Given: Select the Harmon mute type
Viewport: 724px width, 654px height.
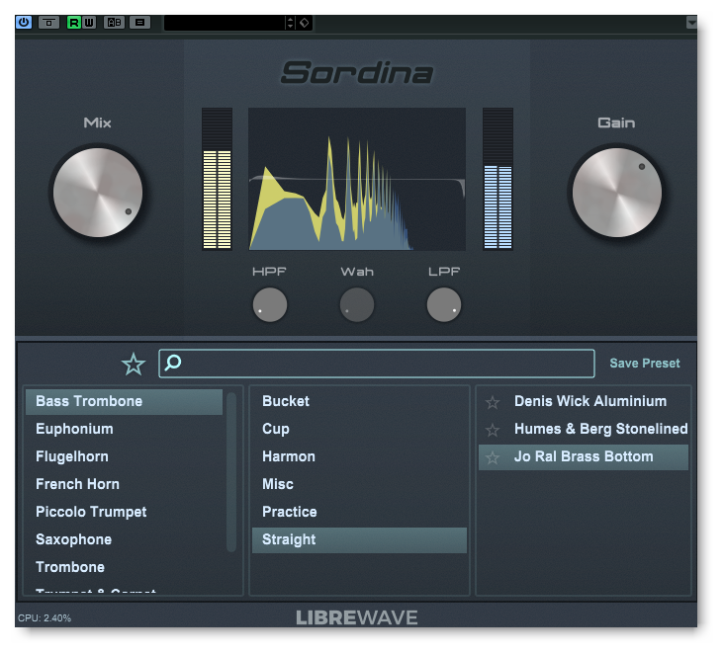Looking at the screenshot, I should coord(359,456).
